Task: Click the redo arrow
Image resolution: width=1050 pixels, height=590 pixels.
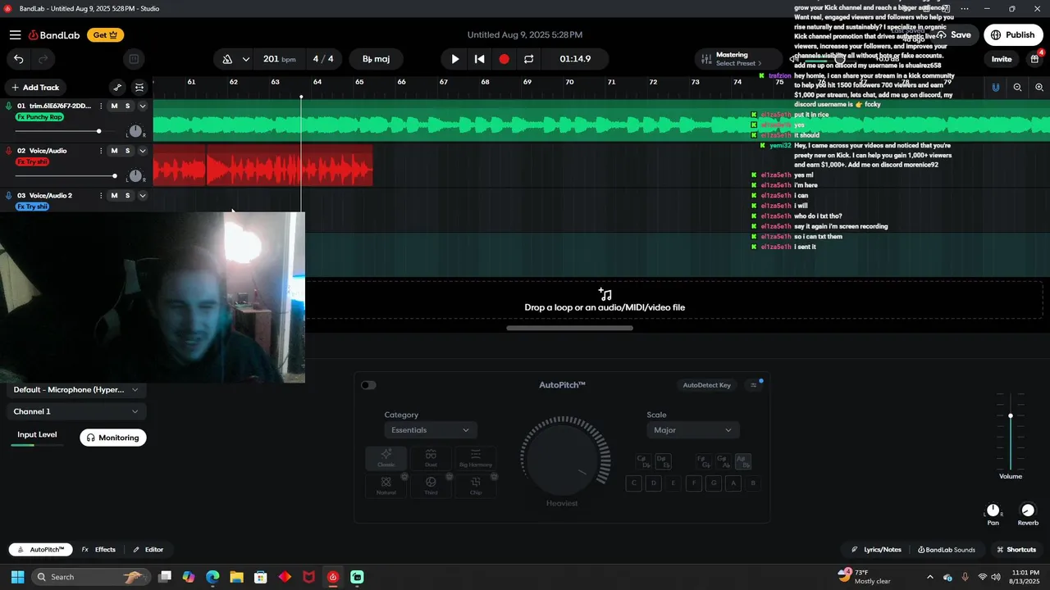Action: click(x=43, y=59)
